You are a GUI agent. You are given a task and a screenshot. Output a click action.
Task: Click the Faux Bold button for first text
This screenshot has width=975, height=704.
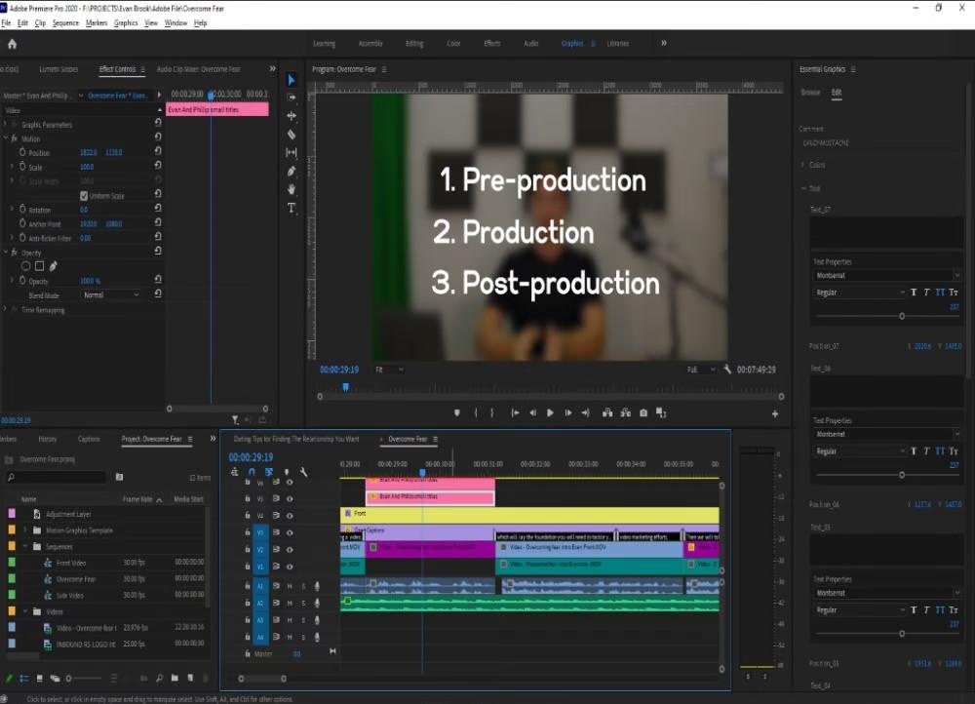coord(914,293)
